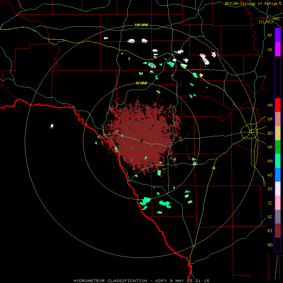Viewport: 283px width, 283px height.
Task: Click the ND black legend swatch
Action: (x=278, y=245)
